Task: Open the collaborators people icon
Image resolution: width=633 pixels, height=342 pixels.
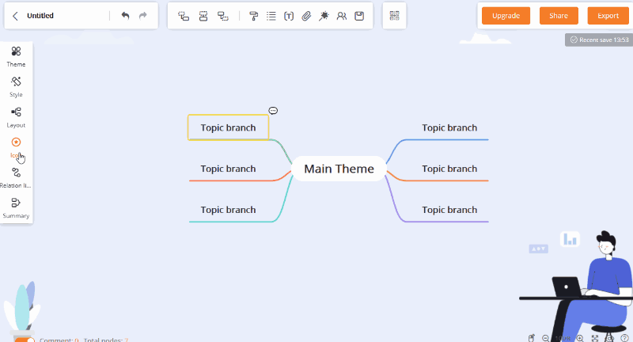Action: click(341, 16)
